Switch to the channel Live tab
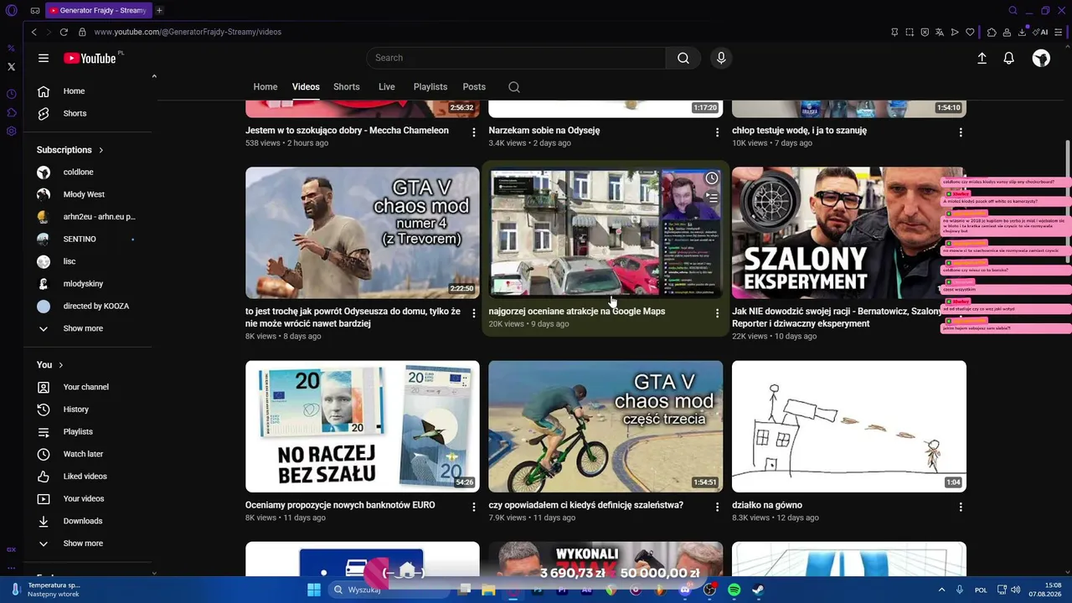Image resolution: width=1072 pixels, height=603 pixels. [x=386, y=87]
